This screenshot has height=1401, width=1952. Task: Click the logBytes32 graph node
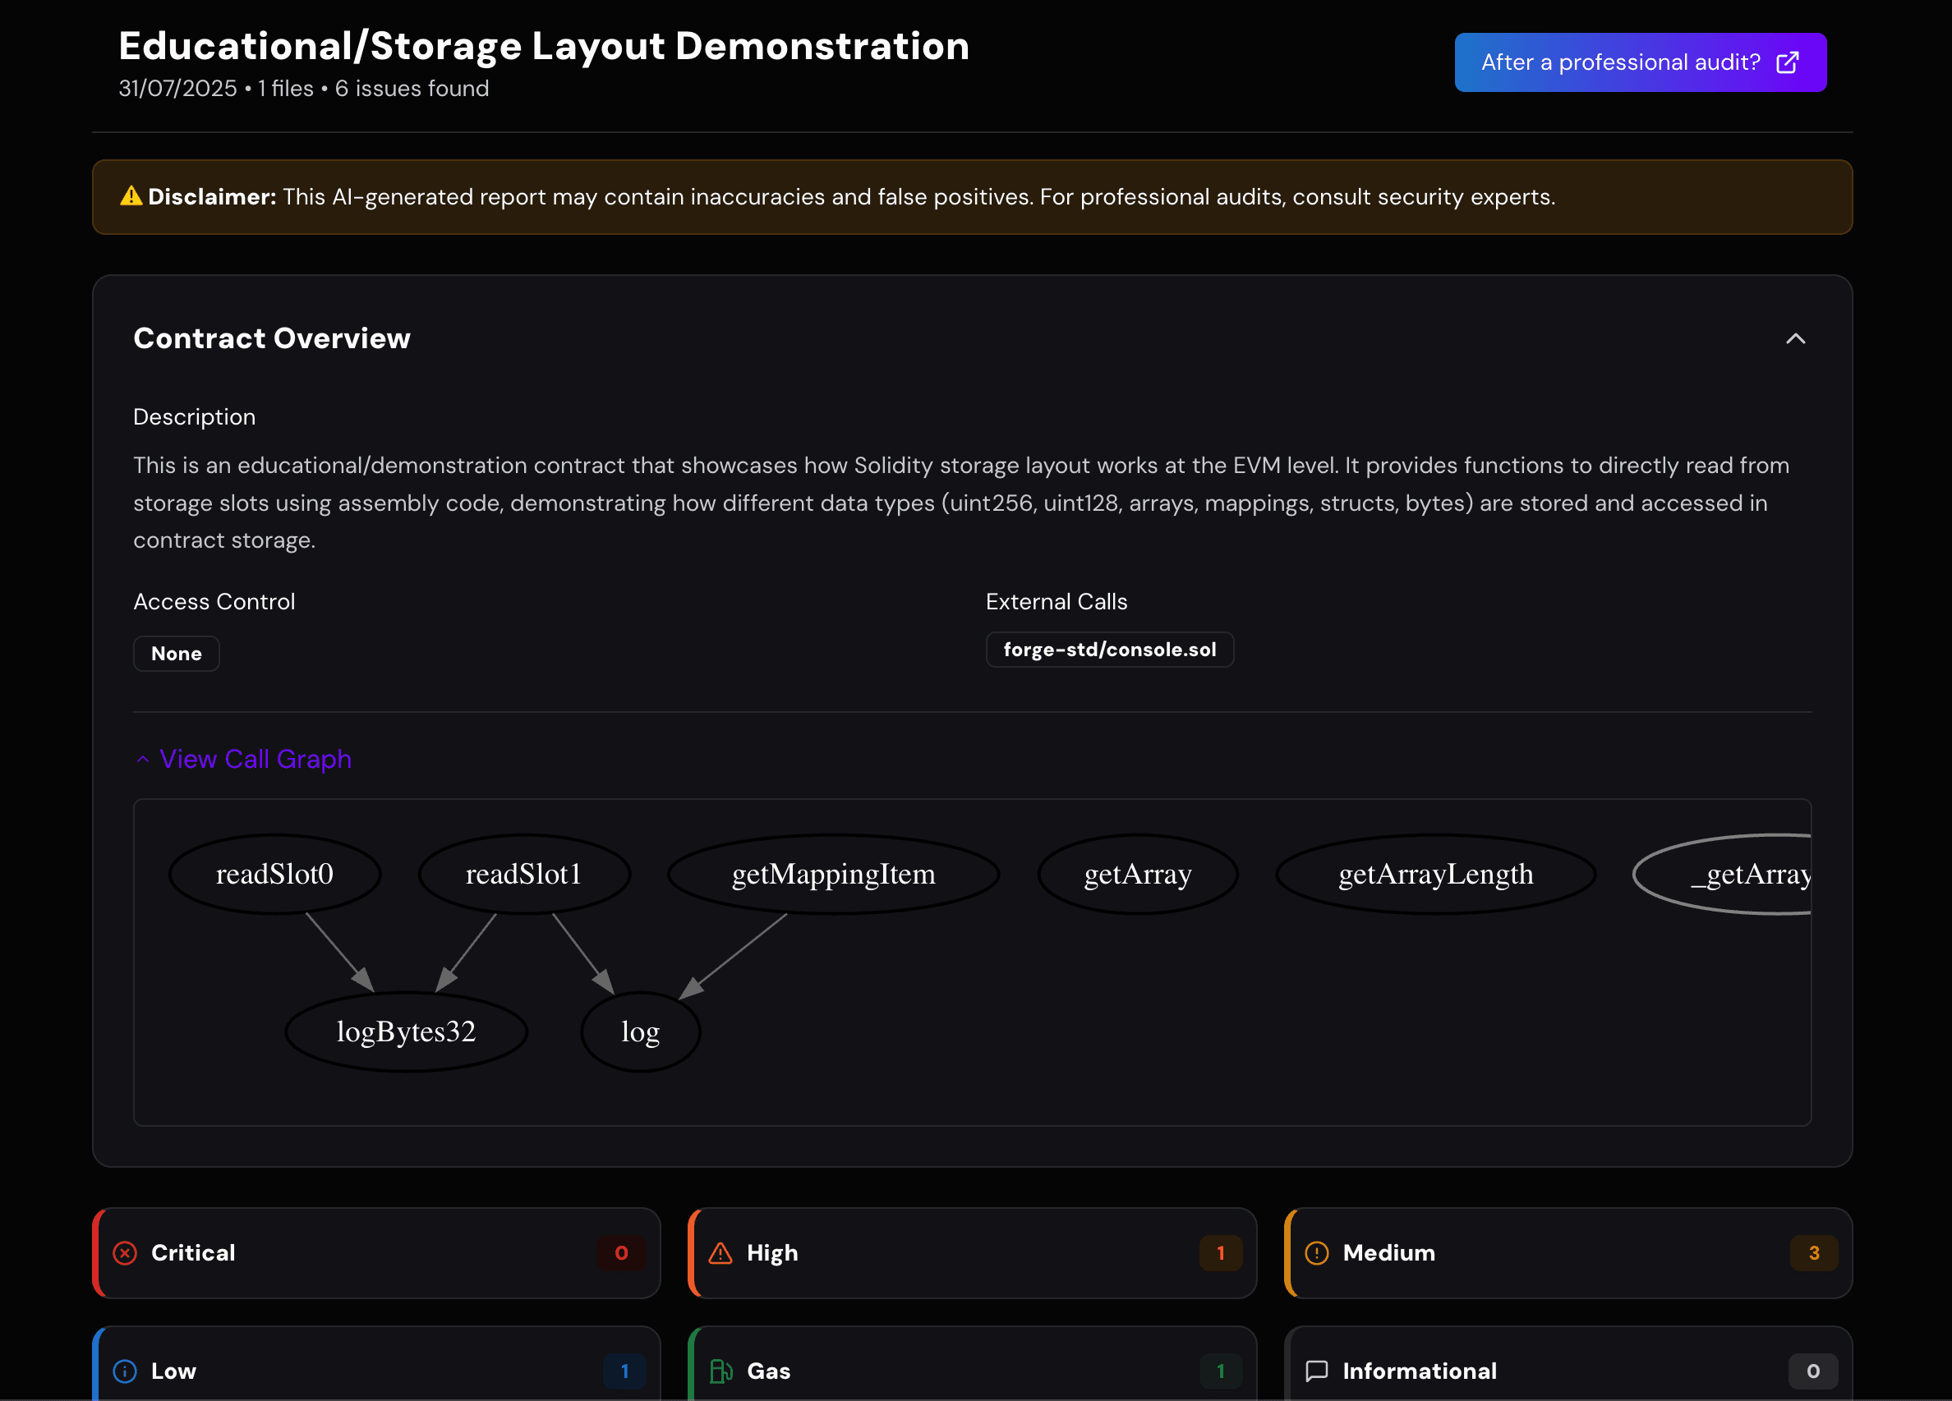click(x=406, y=1031)
